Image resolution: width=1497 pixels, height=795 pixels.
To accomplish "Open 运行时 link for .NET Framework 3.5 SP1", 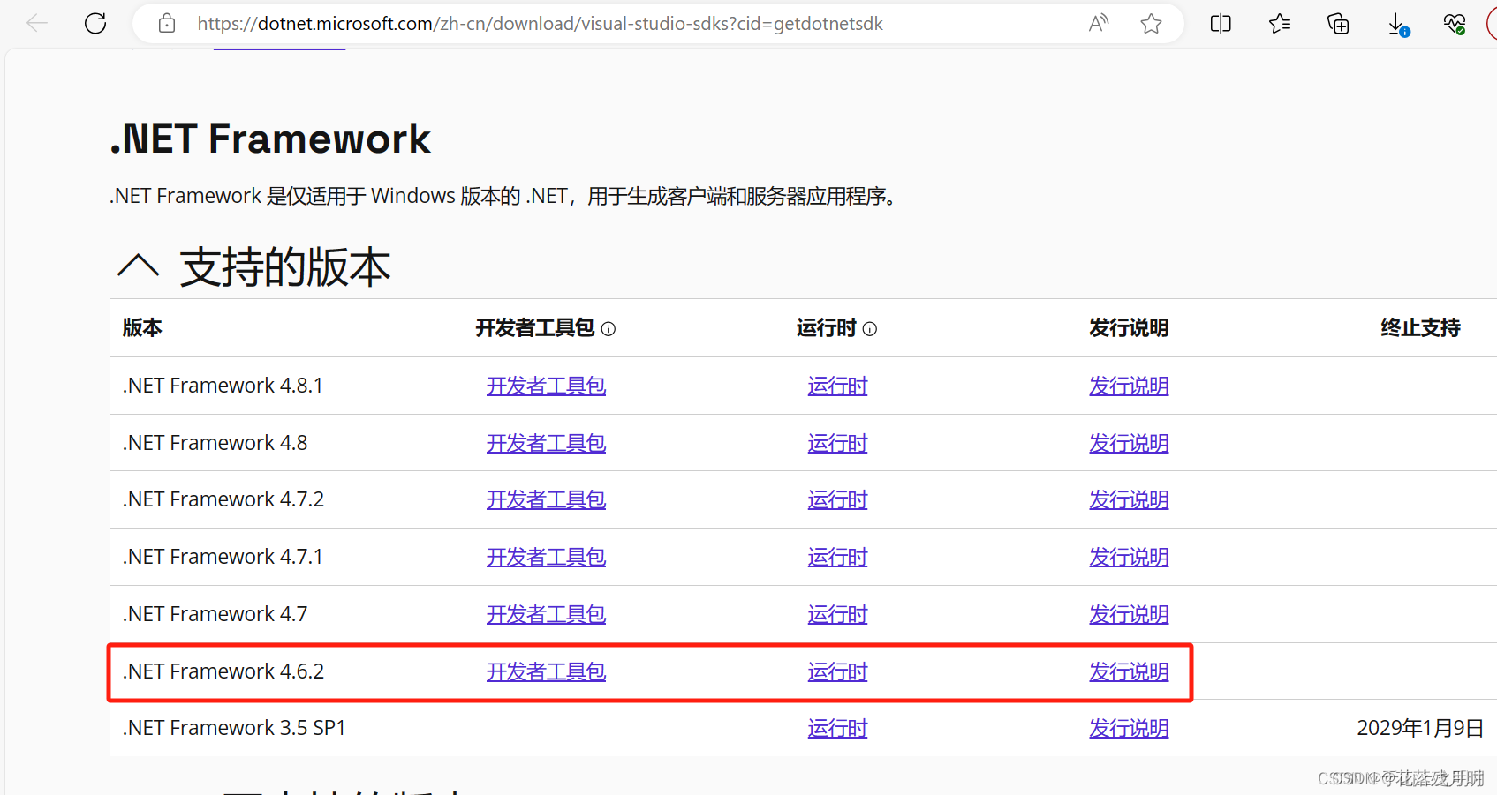I will click(x=837, y=728).
